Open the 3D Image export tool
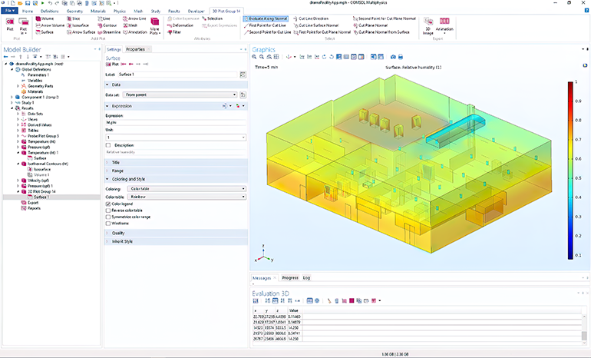The height and width of the screenshot is (358, 591). tap(428, 22)
